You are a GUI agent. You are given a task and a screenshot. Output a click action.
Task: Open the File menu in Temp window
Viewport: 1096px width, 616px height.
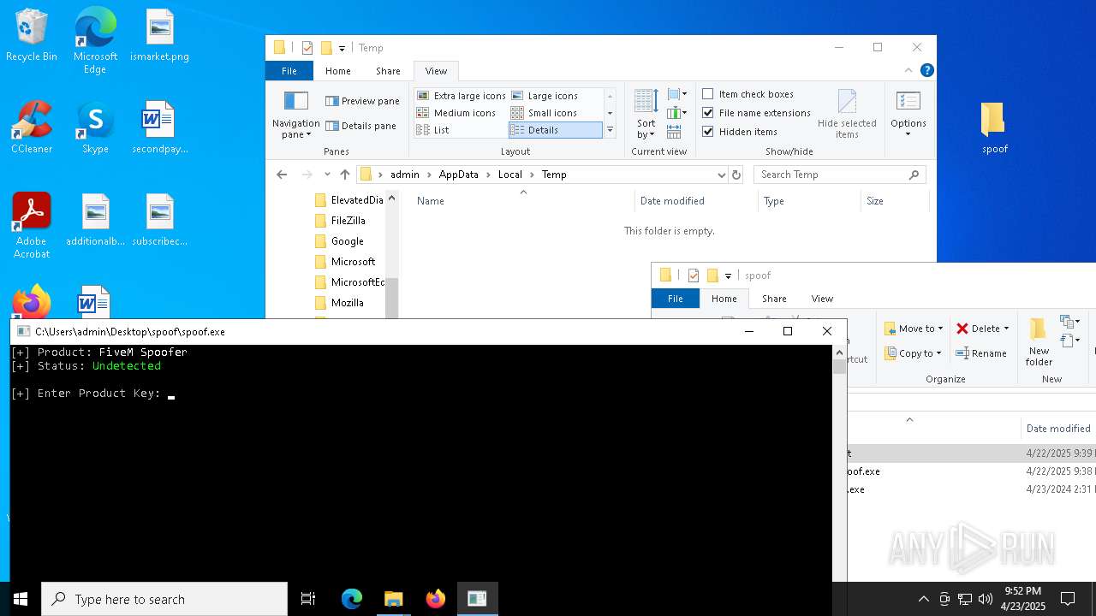click(x=289, y=71)
